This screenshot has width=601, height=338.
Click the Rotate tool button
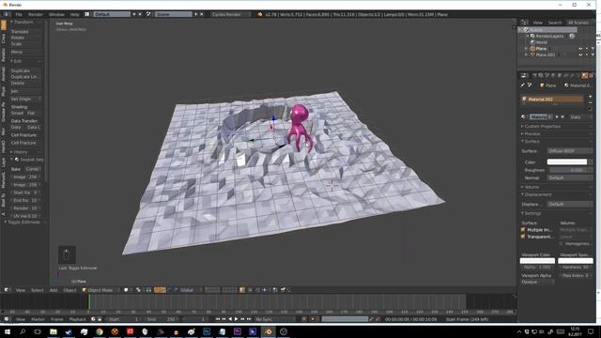pyautogui.click(x=25, y=38)
